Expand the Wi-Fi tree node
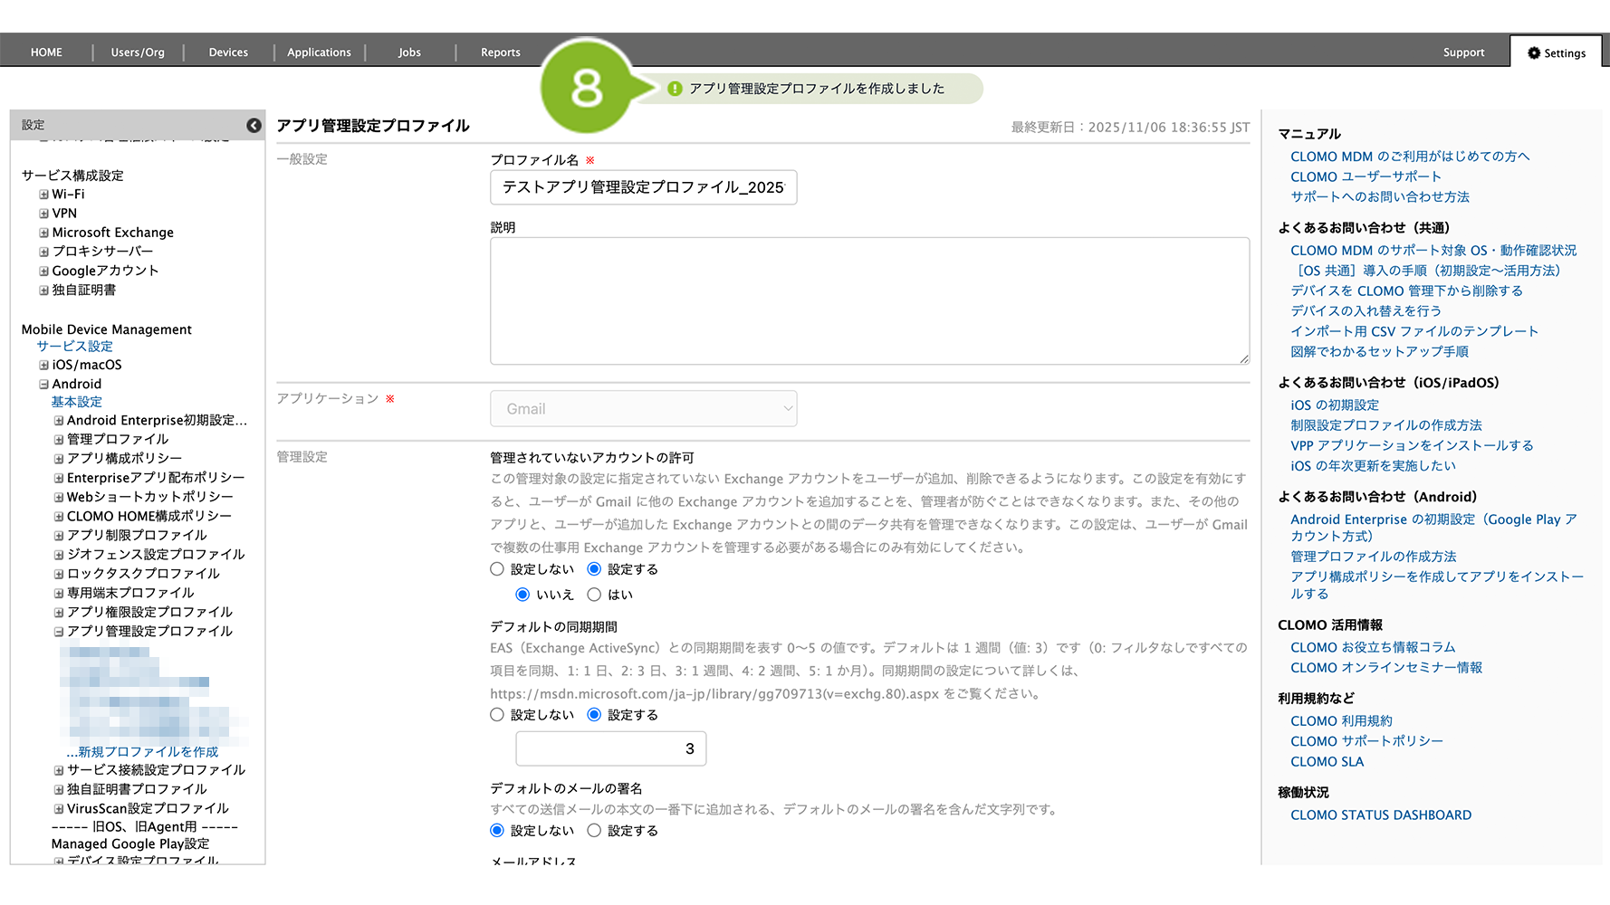Screen dimensions: 1610x905 (x=43, y=195)
